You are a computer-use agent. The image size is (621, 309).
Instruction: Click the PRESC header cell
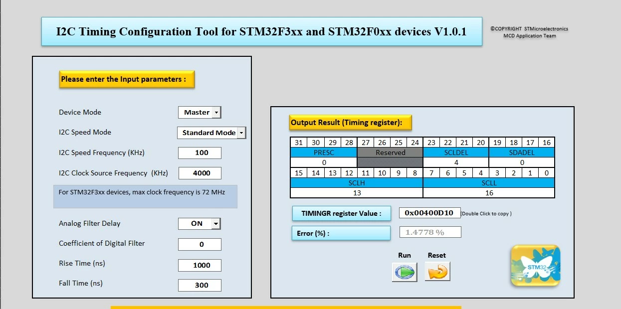324,153
